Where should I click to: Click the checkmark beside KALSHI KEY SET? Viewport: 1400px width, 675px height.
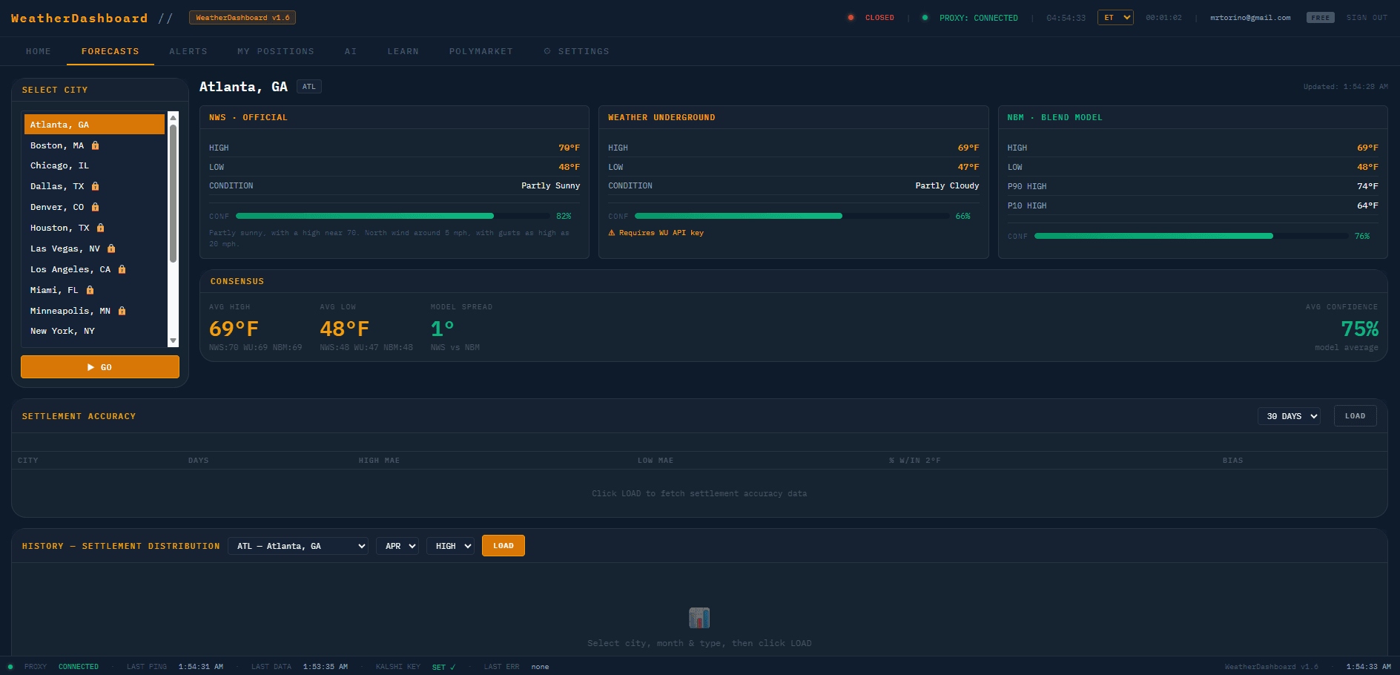click(452, 666)
